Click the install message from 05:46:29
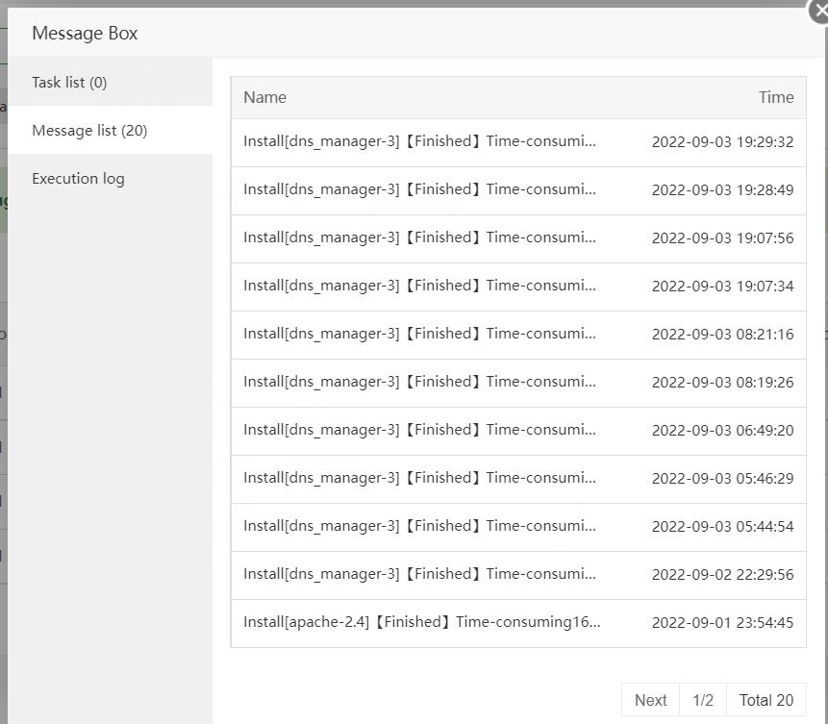Image resolution: width=828 pixels, height=724 pixels. (420, 479)
